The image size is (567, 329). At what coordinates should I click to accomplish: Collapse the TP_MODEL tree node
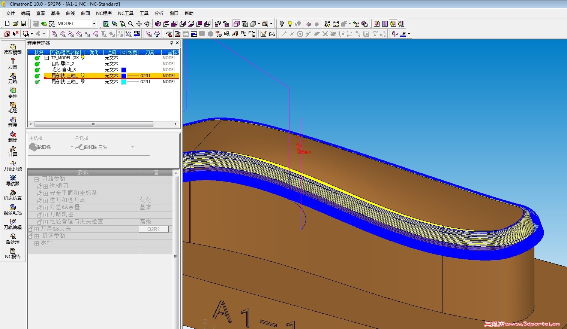47,58
